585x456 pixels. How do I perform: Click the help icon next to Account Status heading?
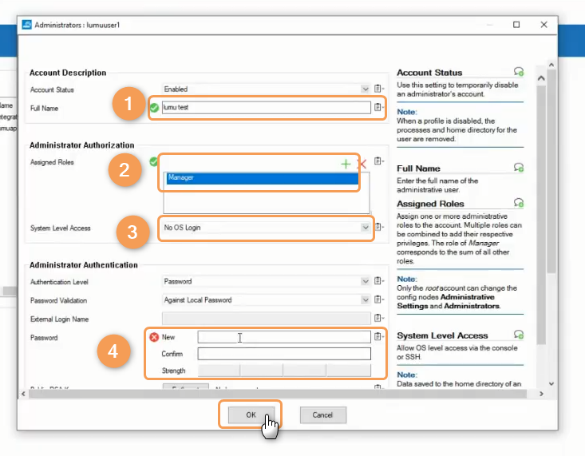click(x=519, y=72)
